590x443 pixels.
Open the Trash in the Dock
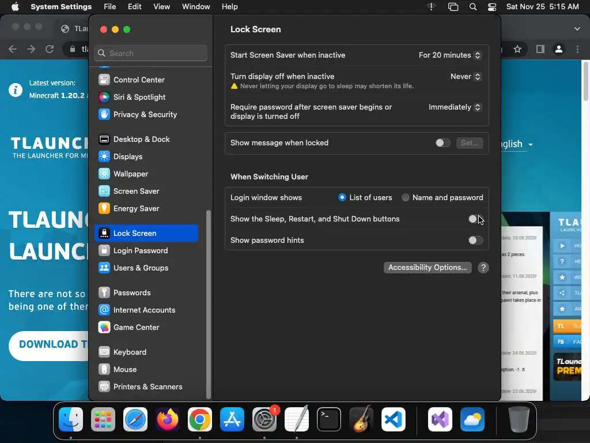(519, 419)
